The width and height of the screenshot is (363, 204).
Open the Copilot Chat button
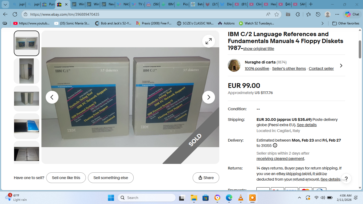[x=352, y=14]
